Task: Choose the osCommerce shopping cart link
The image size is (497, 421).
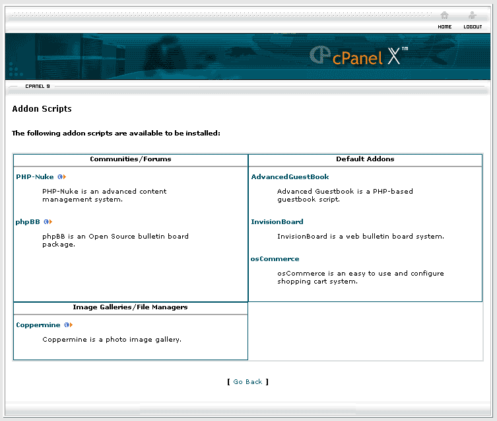Action: [275, 259]
